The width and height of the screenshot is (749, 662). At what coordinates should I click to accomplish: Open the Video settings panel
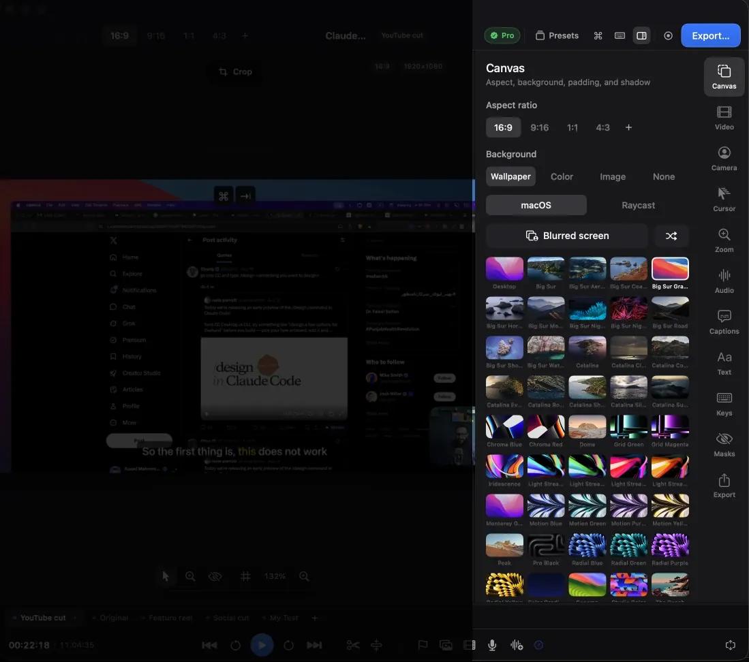724,118
